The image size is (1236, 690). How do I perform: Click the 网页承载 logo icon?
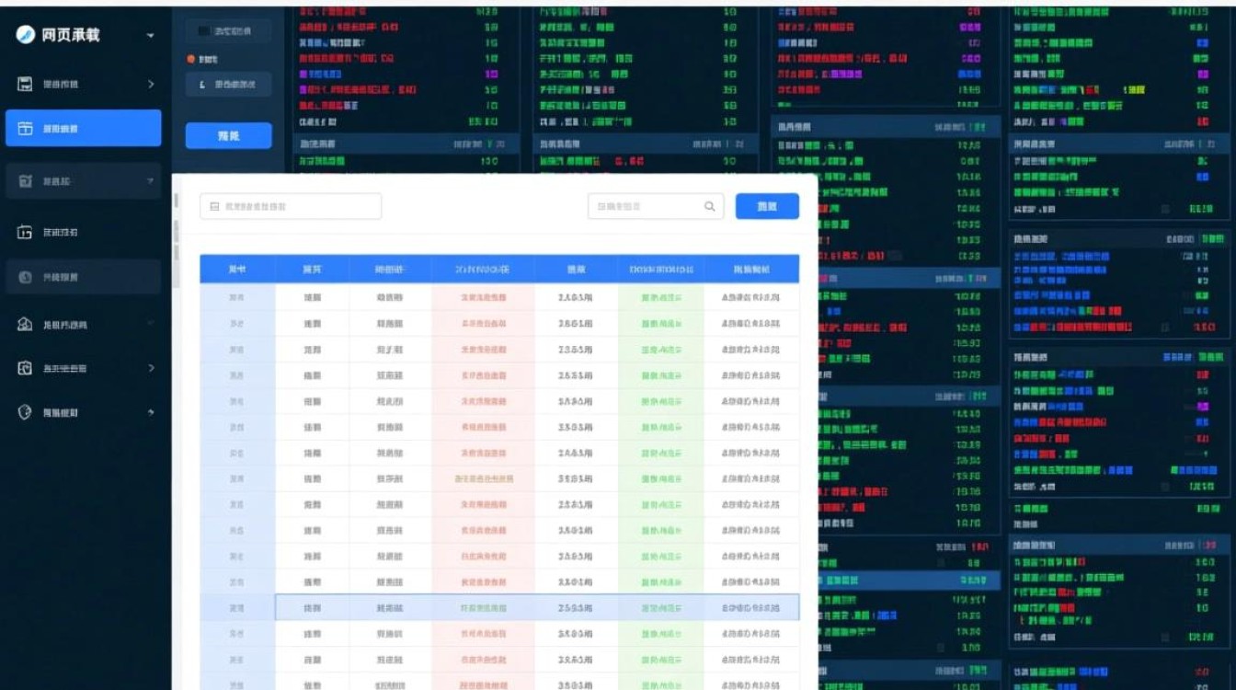tap(26, 35)
